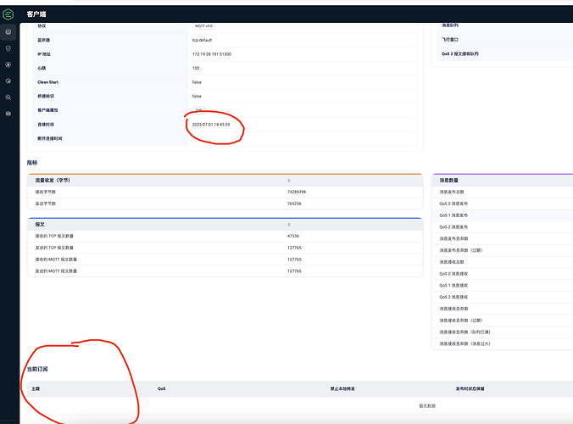
Task: Click the 消息接收丢弃数（队列已满）row
Action: click(502, 332)
